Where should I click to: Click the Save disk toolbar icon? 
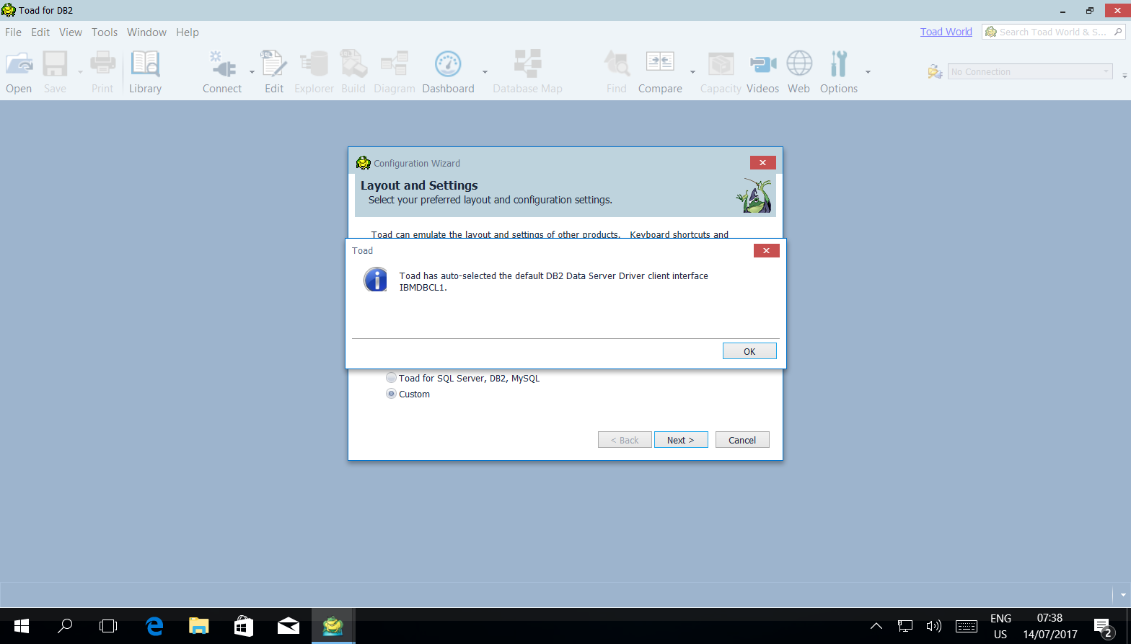(x=55, y=64)
